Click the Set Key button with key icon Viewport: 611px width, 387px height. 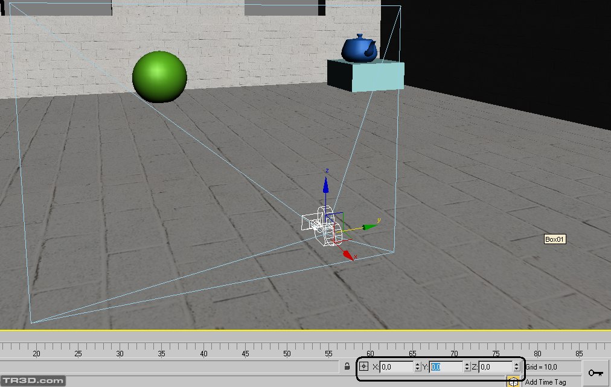pyautogui.click(x=596, y=373)
